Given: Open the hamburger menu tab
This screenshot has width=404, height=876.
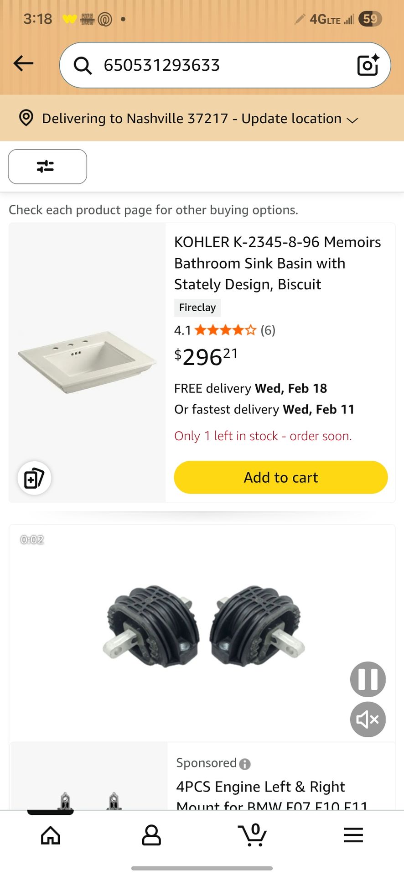Looking at the screenshot, I should pyautogui.click(x=353, y=835).
